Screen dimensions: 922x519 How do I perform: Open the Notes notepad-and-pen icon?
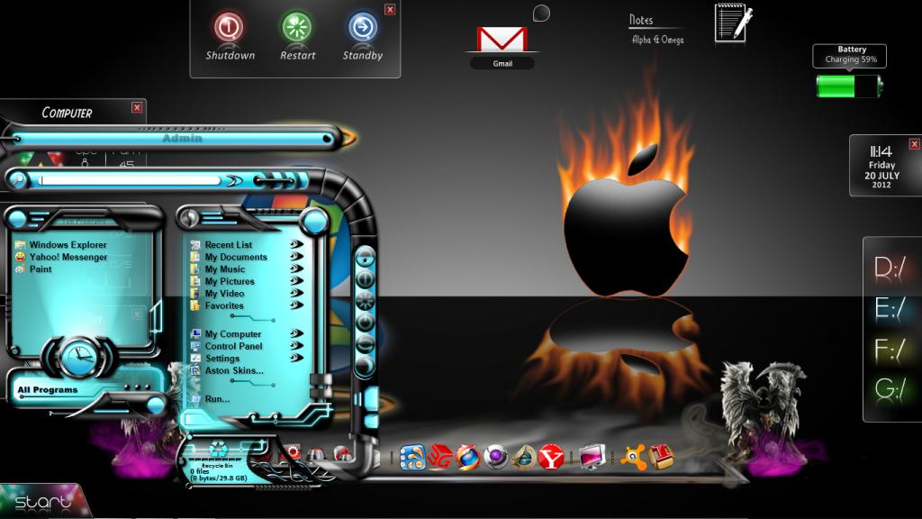pyautogui.click(x=733, y=23)
